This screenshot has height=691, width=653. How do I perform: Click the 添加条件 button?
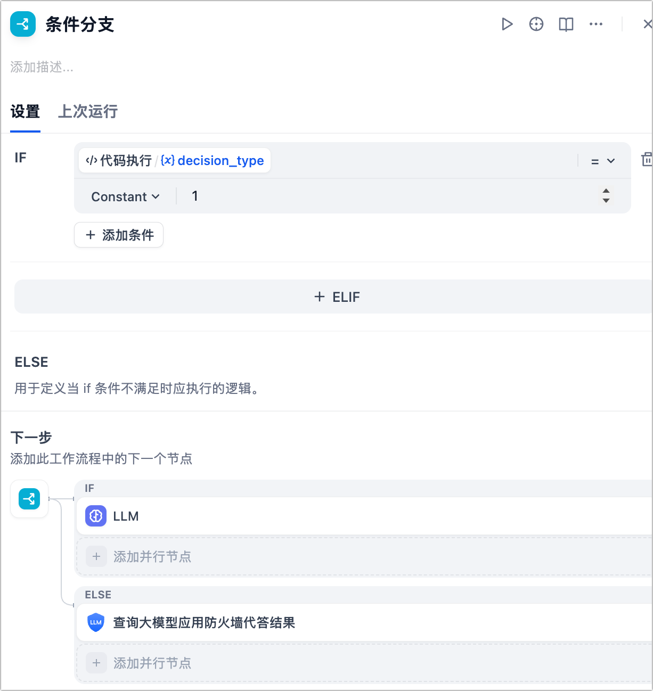pyautogui.click(x=119, y=235)
